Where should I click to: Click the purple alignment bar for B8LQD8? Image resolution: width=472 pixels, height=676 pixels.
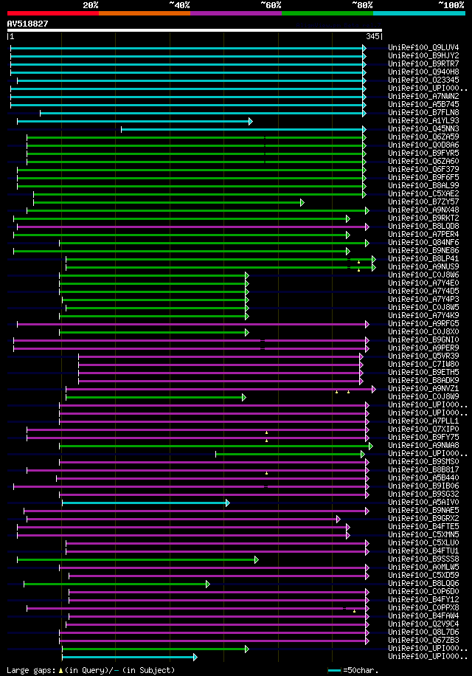tap(193, 227)
